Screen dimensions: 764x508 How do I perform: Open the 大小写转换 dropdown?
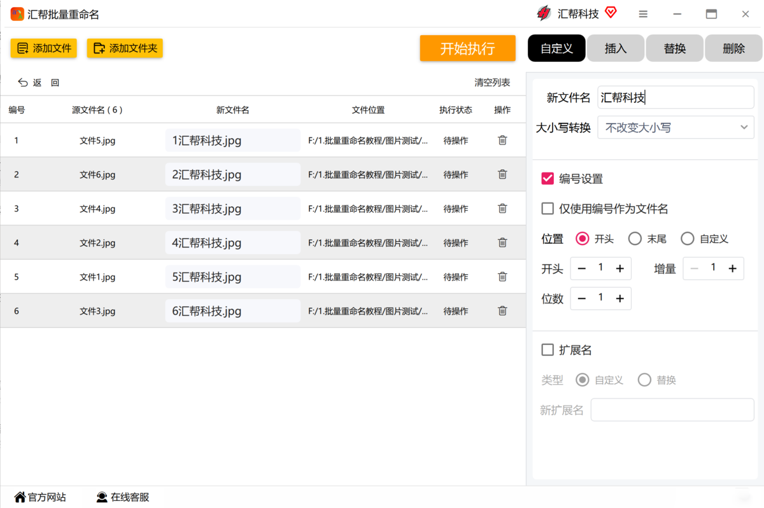(676, 128)
